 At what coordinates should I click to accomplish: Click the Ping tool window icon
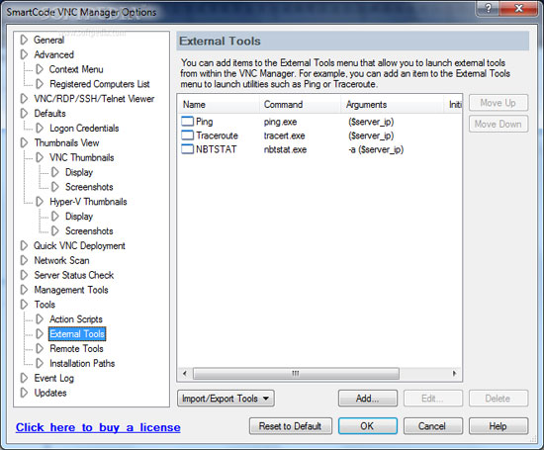(x=187, y=121)
